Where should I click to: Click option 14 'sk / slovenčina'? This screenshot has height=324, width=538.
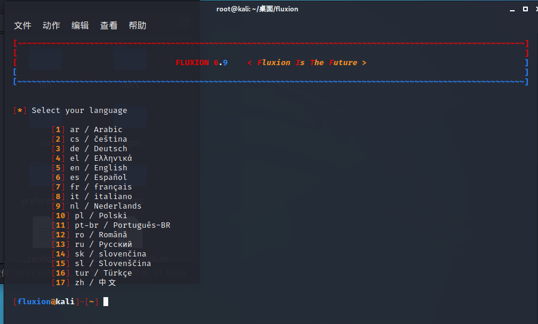pos(99,253)
